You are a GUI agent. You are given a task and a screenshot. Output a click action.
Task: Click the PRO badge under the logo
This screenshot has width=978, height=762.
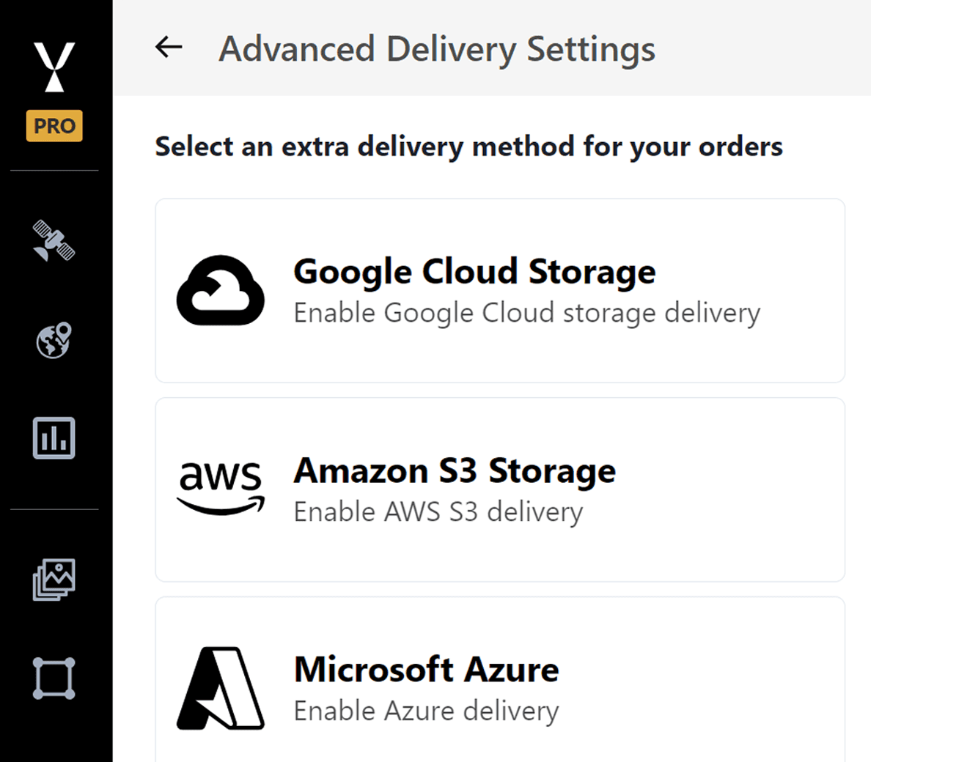[x=54, y=125]
